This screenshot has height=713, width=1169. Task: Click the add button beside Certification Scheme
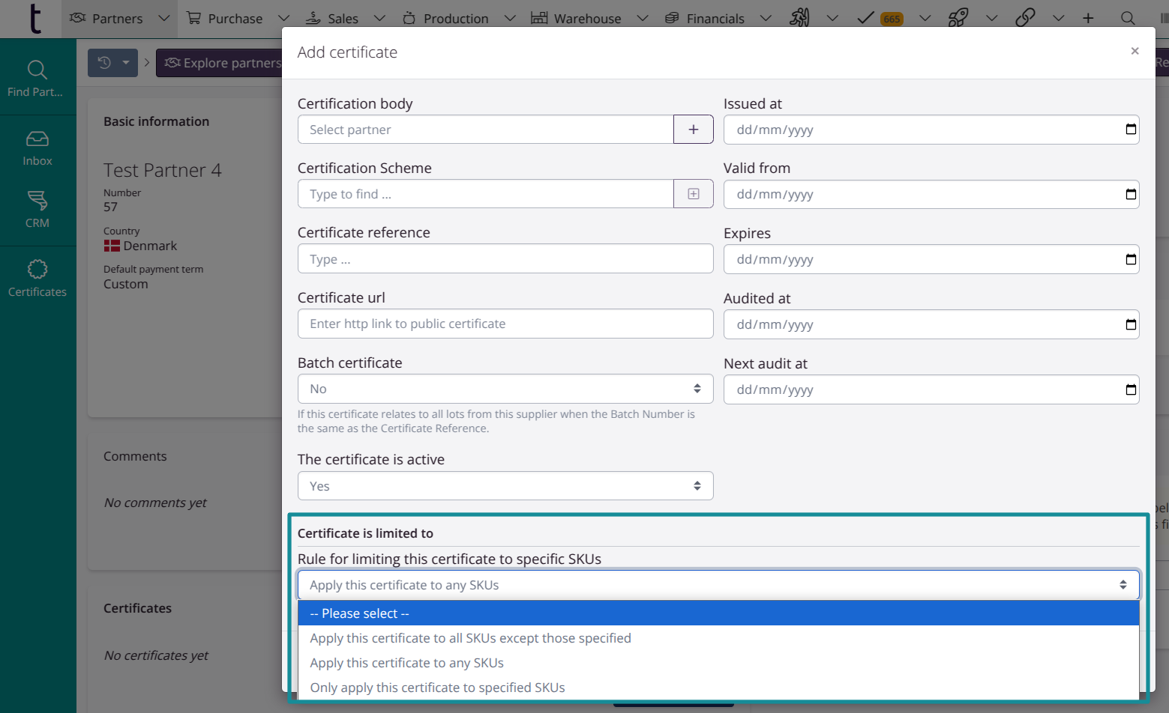(x=693, y=193)
